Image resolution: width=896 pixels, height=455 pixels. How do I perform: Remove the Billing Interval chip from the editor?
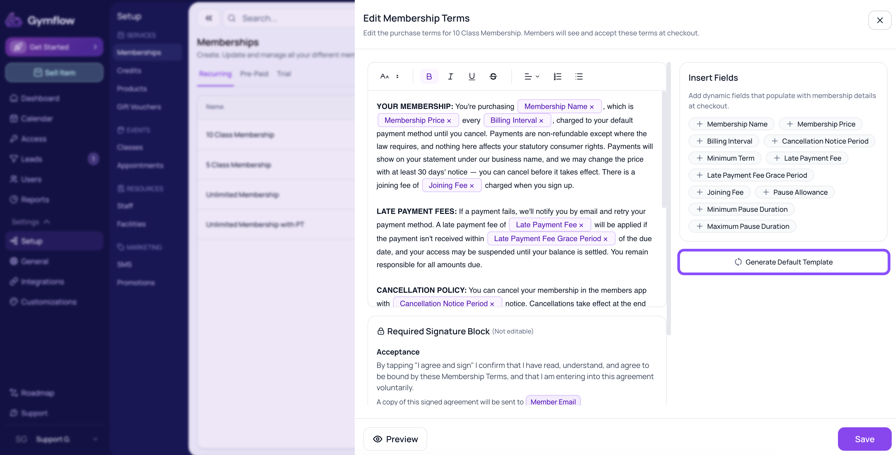[x=541, y=121]
